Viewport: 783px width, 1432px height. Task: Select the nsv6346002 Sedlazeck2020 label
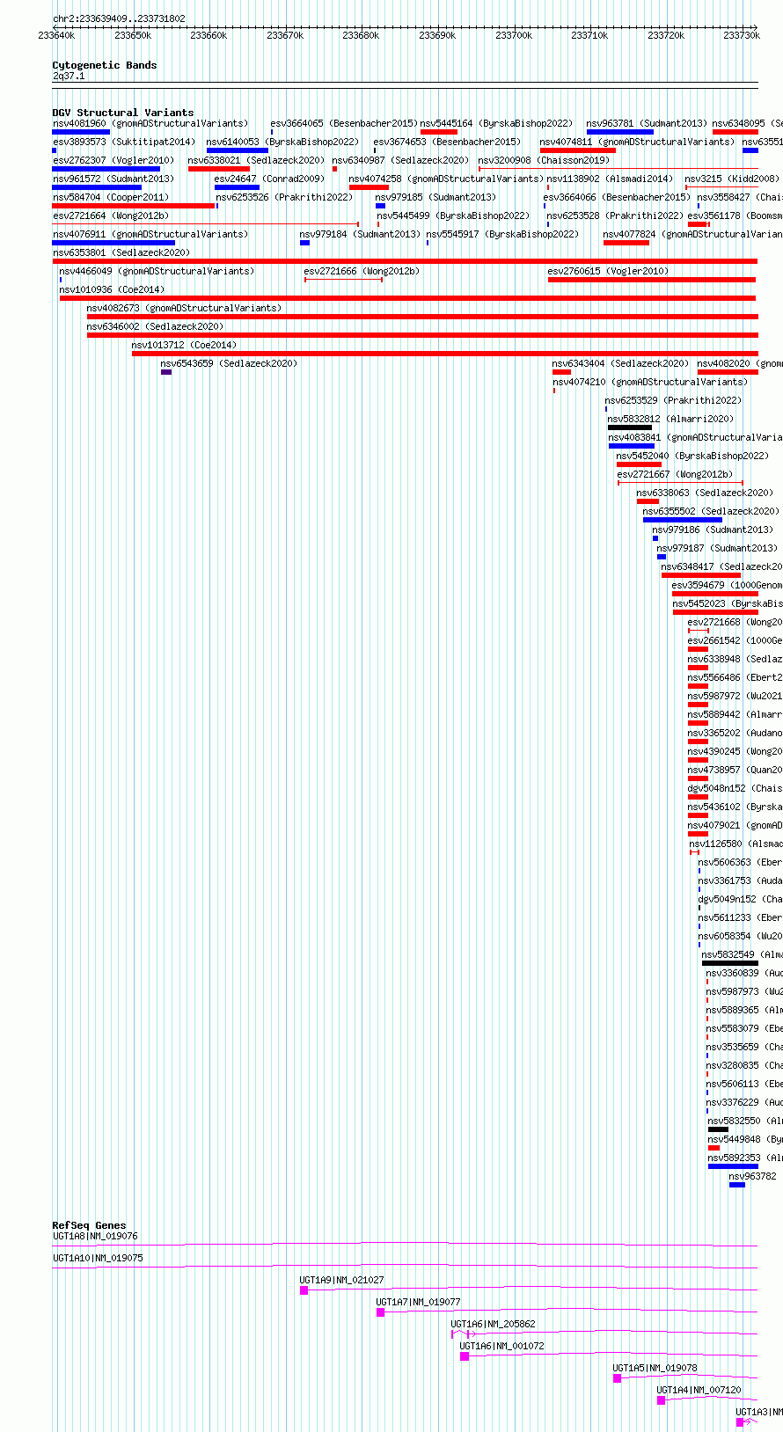(156, 326)
